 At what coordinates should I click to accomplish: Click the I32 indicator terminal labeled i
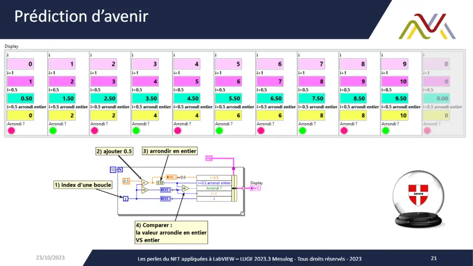click(x=166, y=199)
